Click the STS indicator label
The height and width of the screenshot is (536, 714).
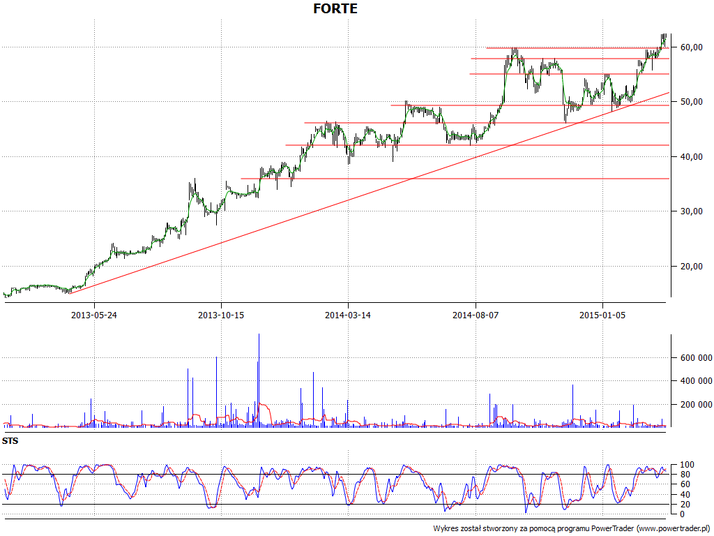tap(10, 441)
